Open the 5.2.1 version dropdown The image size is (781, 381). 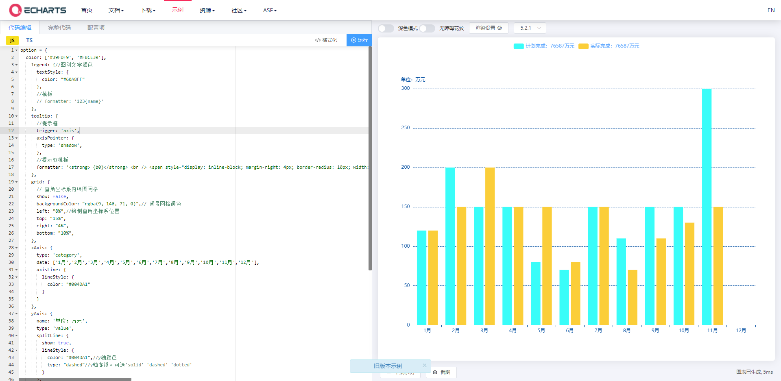coord(530,28)
